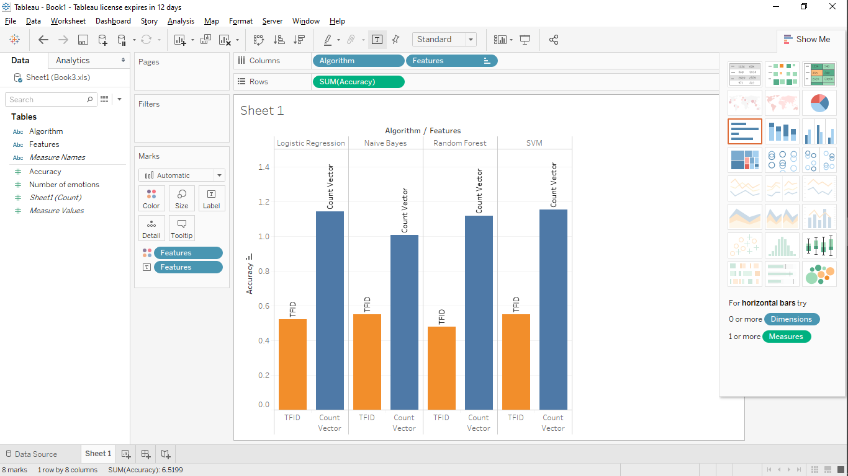Open the Standard fit dropdown
Screen dimensions: 848x476
point(471,40)
